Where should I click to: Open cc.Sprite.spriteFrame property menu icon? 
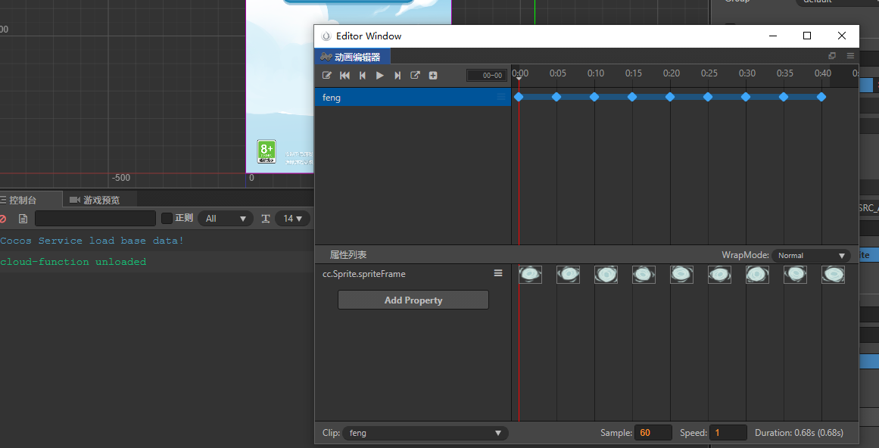(x=498, y=273)
